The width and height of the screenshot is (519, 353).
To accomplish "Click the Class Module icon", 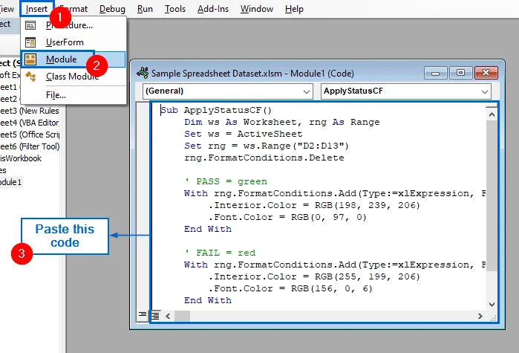I will [30, 77].
